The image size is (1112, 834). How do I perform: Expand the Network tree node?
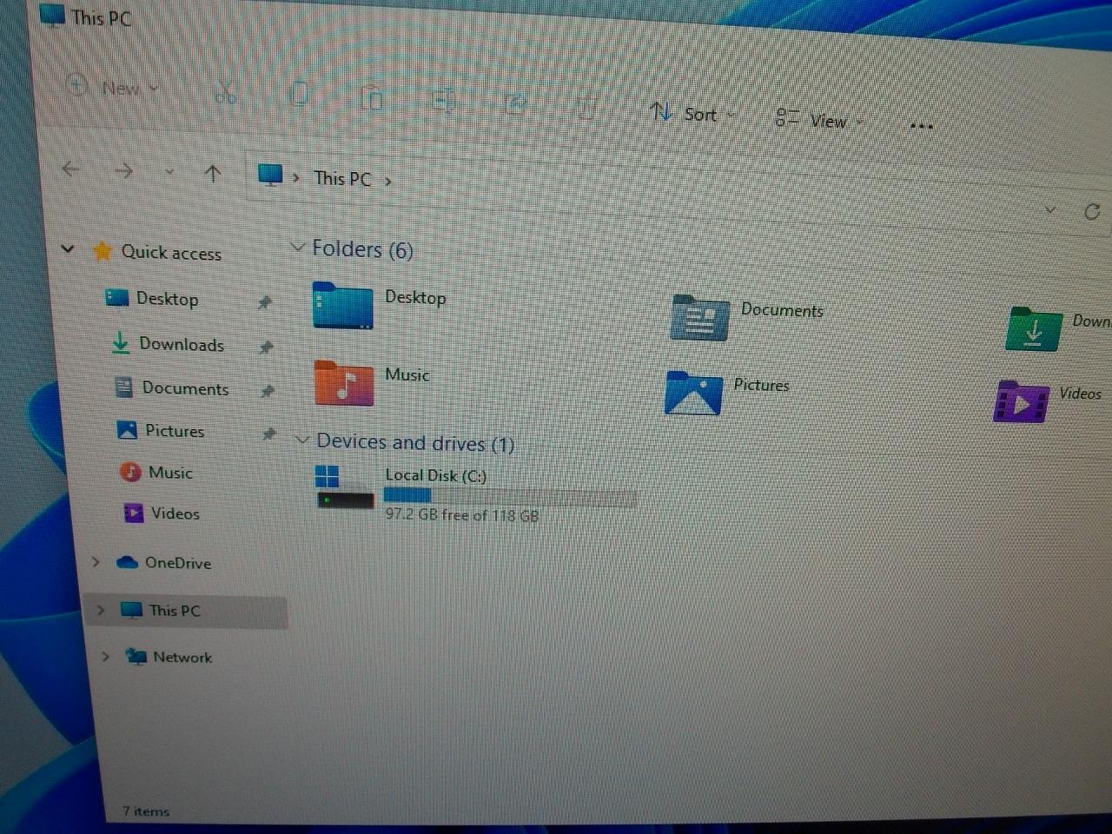105,656
